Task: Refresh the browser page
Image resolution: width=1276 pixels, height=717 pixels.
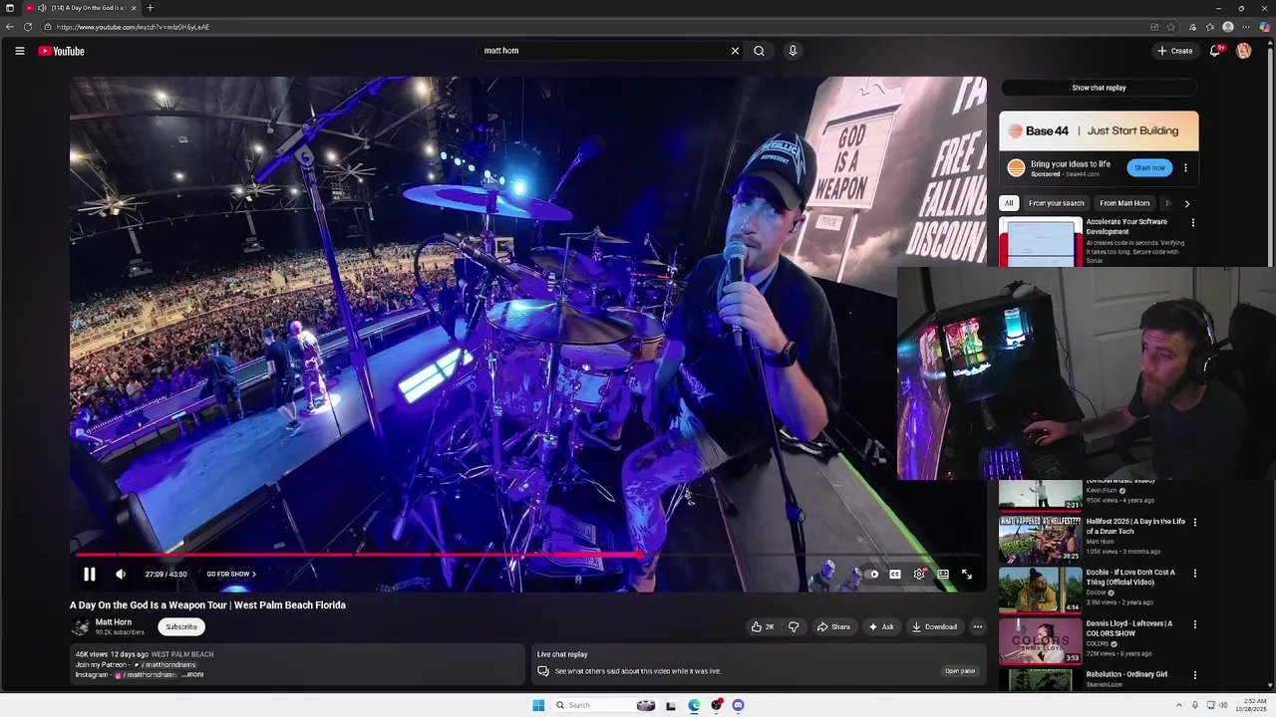Action: [28, 27]
